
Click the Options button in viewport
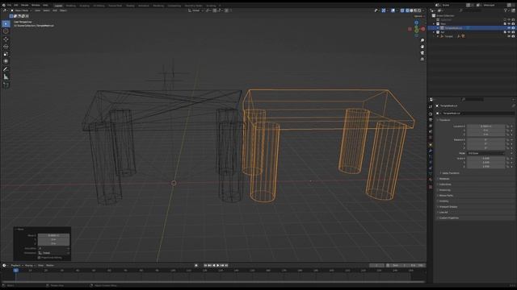click(418, 16)
